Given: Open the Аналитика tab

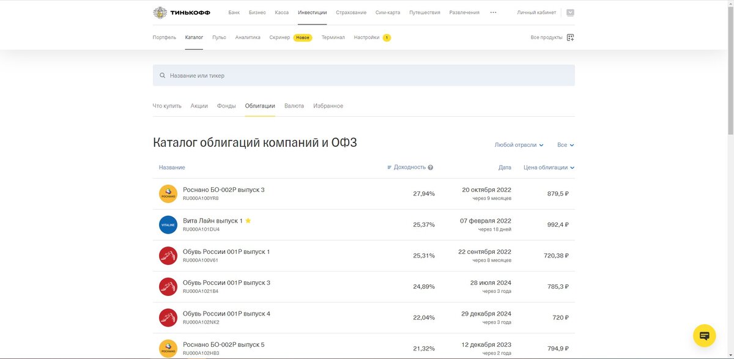Looking at the screenshot, I should (248, 37).
